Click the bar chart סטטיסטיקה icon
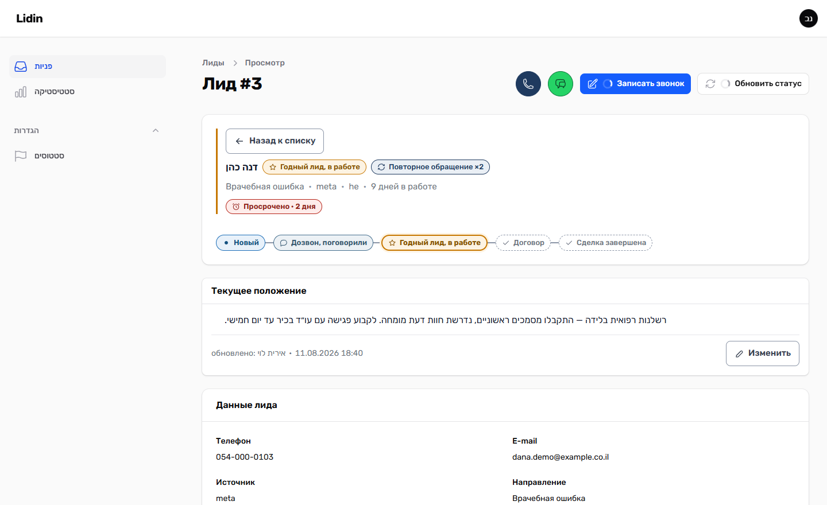 point(21,92)
